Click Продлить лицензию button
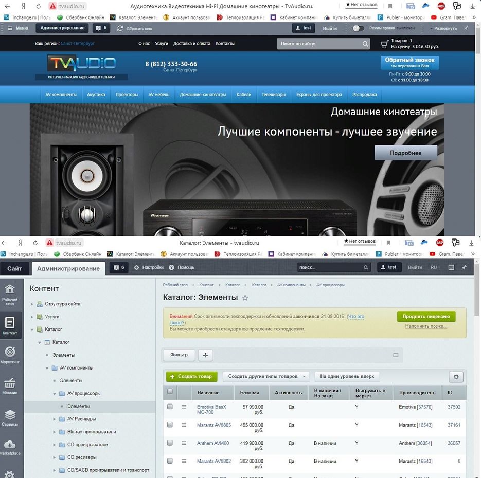 tap(426, 316)
